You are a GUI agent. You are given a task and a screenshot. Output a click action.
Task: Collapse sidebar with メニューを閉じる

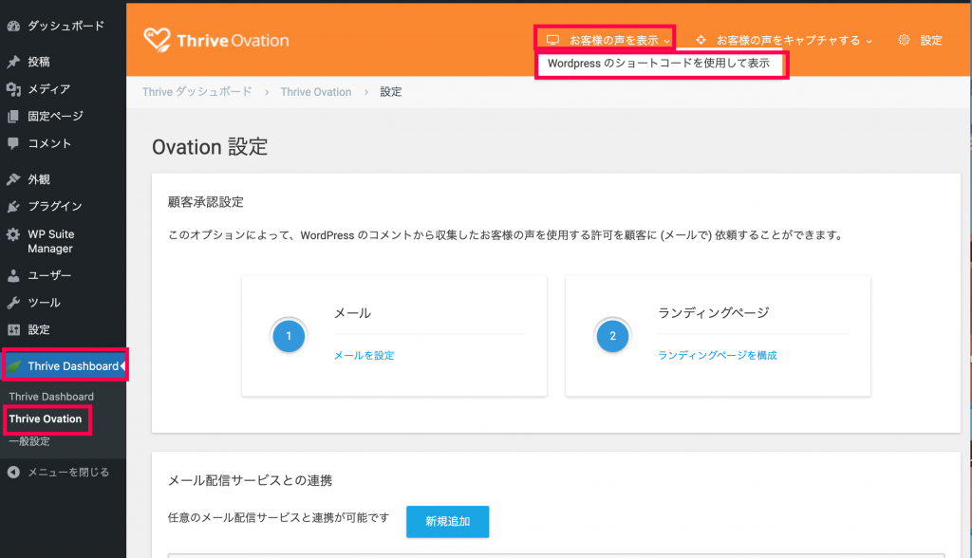68,473
